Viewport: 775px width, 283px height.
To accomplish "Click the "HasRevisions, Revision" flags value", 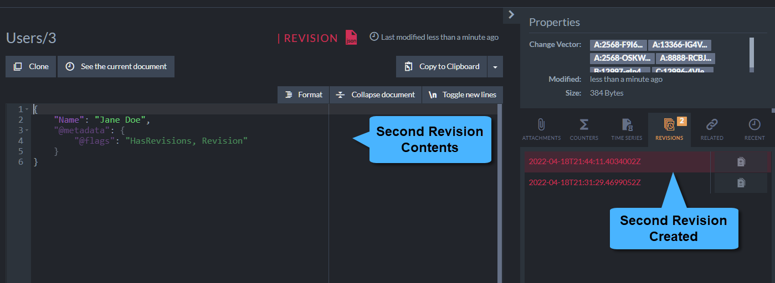I will (186, 140).
